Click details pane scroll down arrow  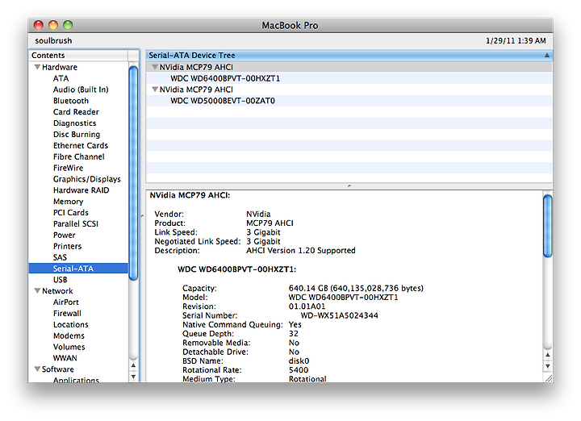(547, 366)
